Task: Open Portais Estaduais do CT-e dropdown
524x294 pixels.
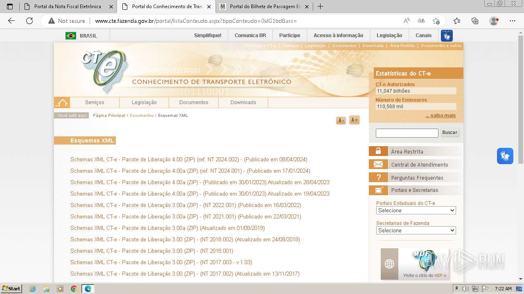Action: pos(416,210)
